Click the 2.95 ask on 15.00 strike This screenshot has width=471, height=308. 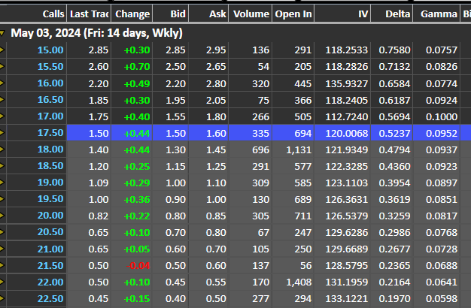(216, 50)
